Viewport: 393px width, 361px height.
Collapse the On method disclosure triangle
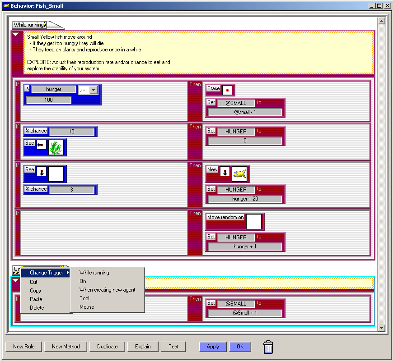click(15, 280)
